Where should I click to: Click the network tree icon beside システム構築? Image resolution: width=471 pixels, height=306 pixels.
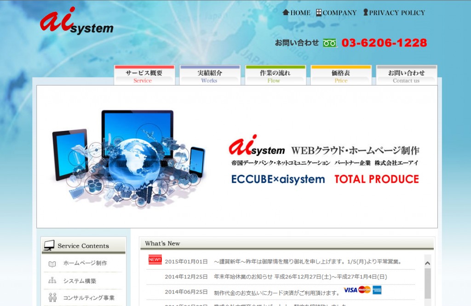pyautogui.click(x=52, y=281)
